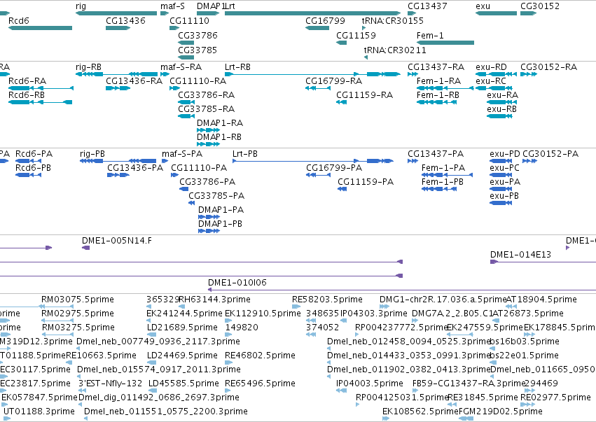596x422 pixels.
Task: Select the Rcd6-PA protein label
Action: pyautogui.click(x=34, y=154)
